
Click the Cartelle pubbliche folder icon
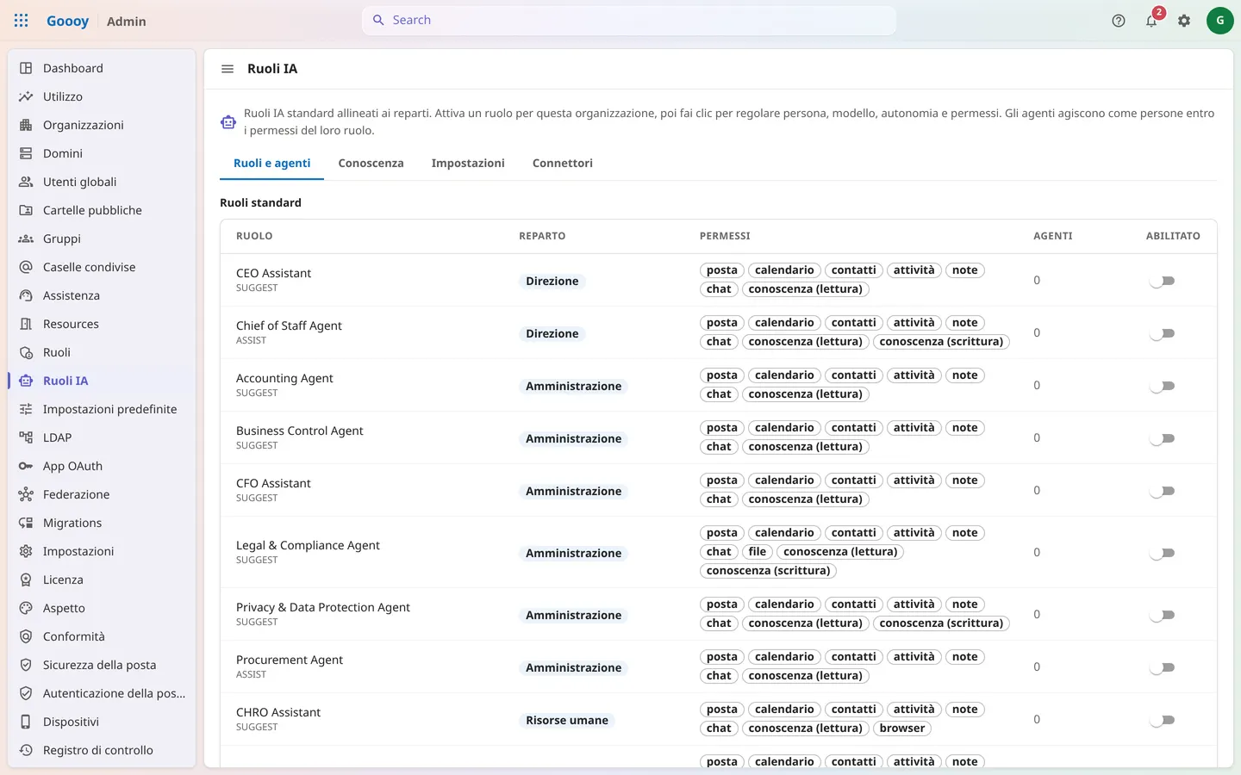coord(26,210)
